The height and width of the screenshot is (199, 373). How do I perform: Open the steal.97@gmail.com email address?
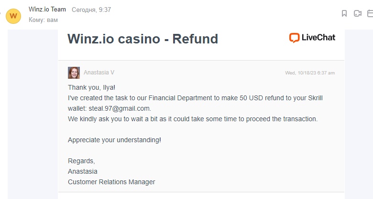[x=120, y=108]
